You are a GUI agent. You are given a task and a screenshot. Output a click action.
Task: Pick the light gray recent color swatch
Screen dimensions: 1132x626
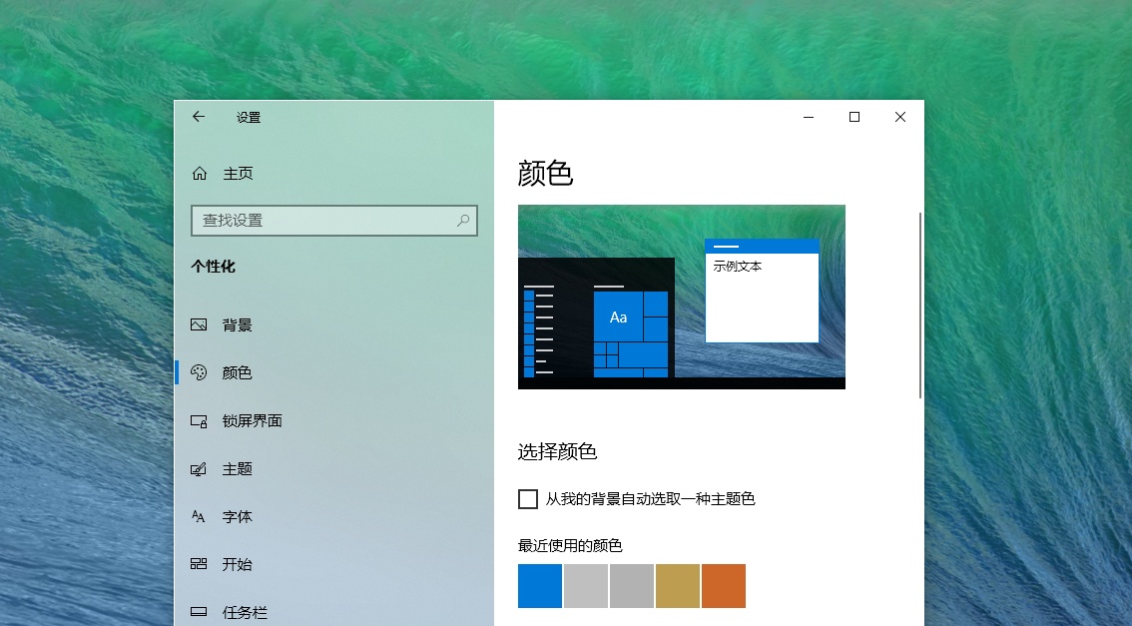pos(586,586)
